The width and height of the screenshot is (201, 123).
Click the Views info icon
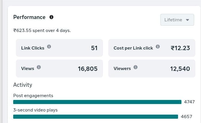click(x=39, y=67)
